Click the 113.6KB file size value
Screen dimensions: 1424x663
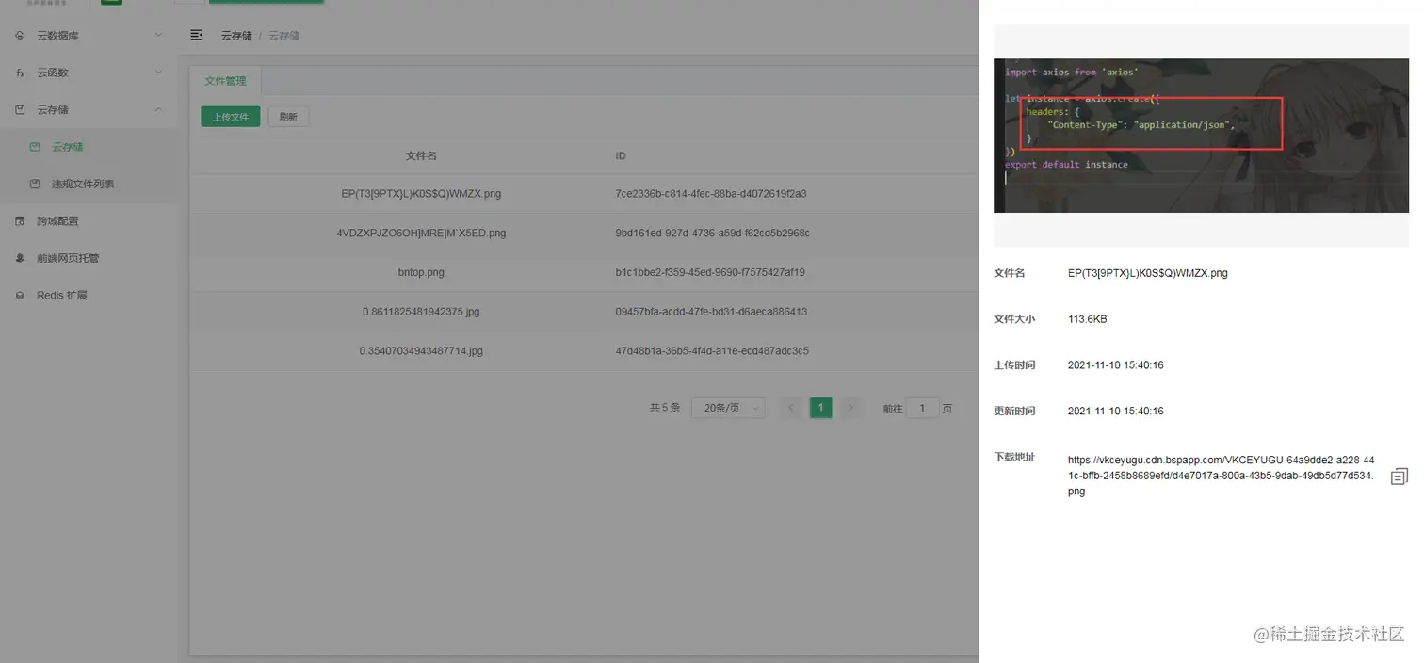pyautogui.click(x=1087, y=319)
